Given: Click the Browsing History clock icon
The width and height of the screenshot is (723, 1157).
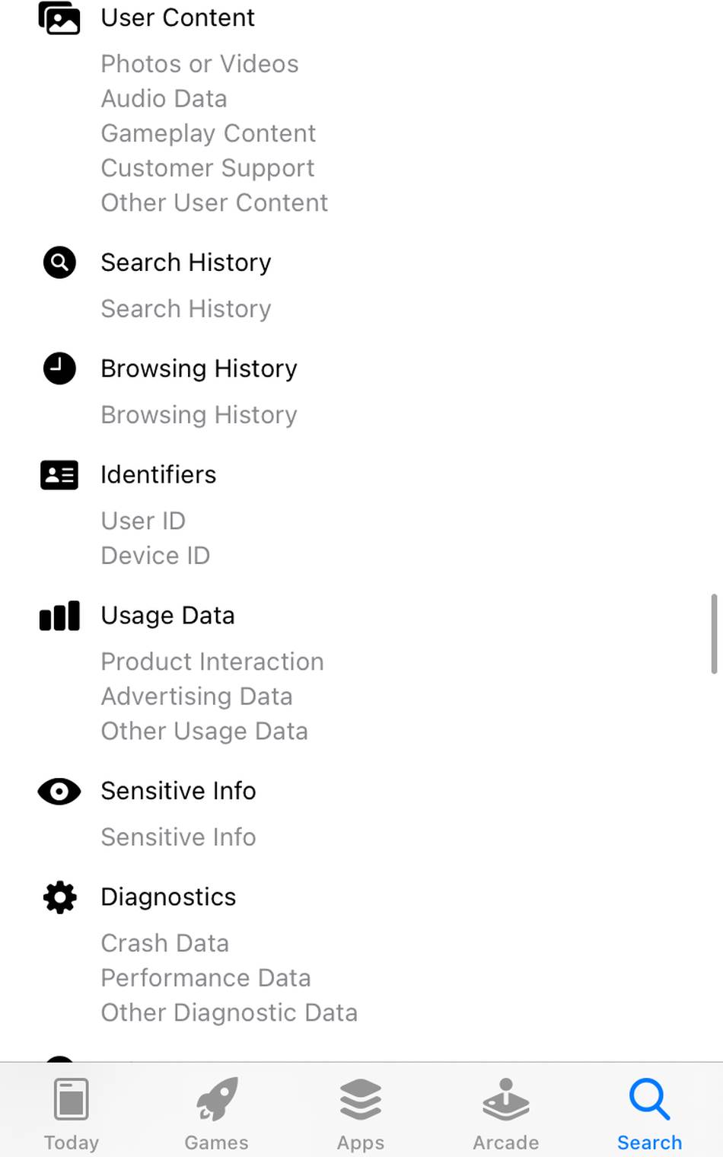Looking at the screenshot, I should [59, 368].
